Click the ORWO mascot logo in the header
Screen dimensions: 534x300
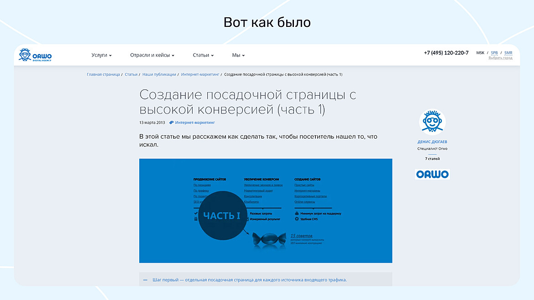(25, 55)
